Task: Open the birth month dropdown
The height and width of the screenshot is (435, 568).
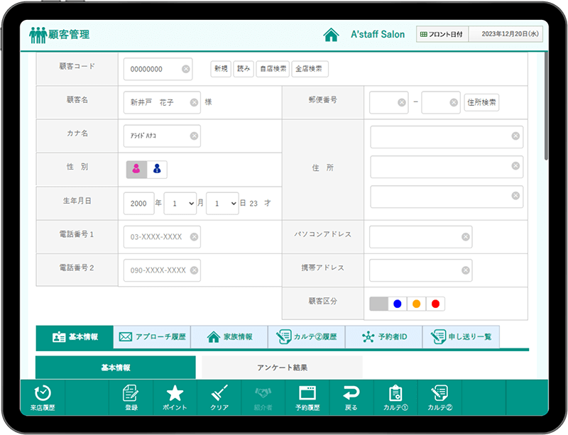Action: coord(180,203)
